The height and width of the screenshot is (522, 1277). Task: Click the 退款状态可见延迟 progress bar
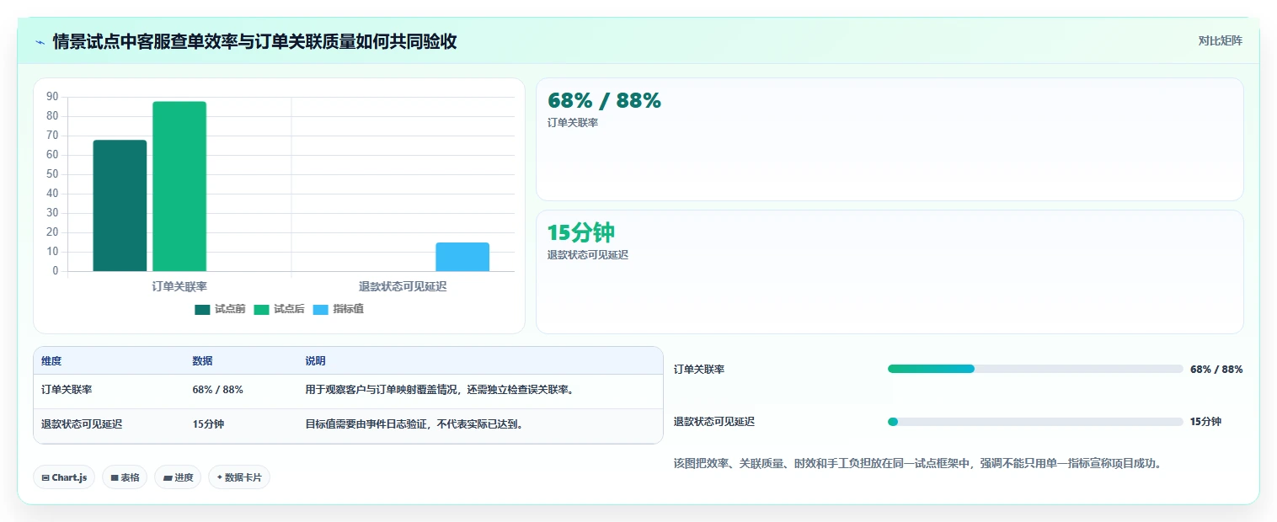[1035, 422]
